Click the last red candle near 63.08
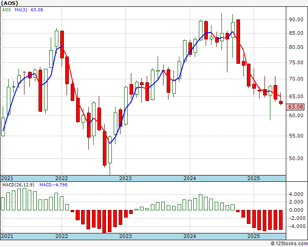Image resolution: width=308 pixels, height=247 pixels. click(281, 102)
